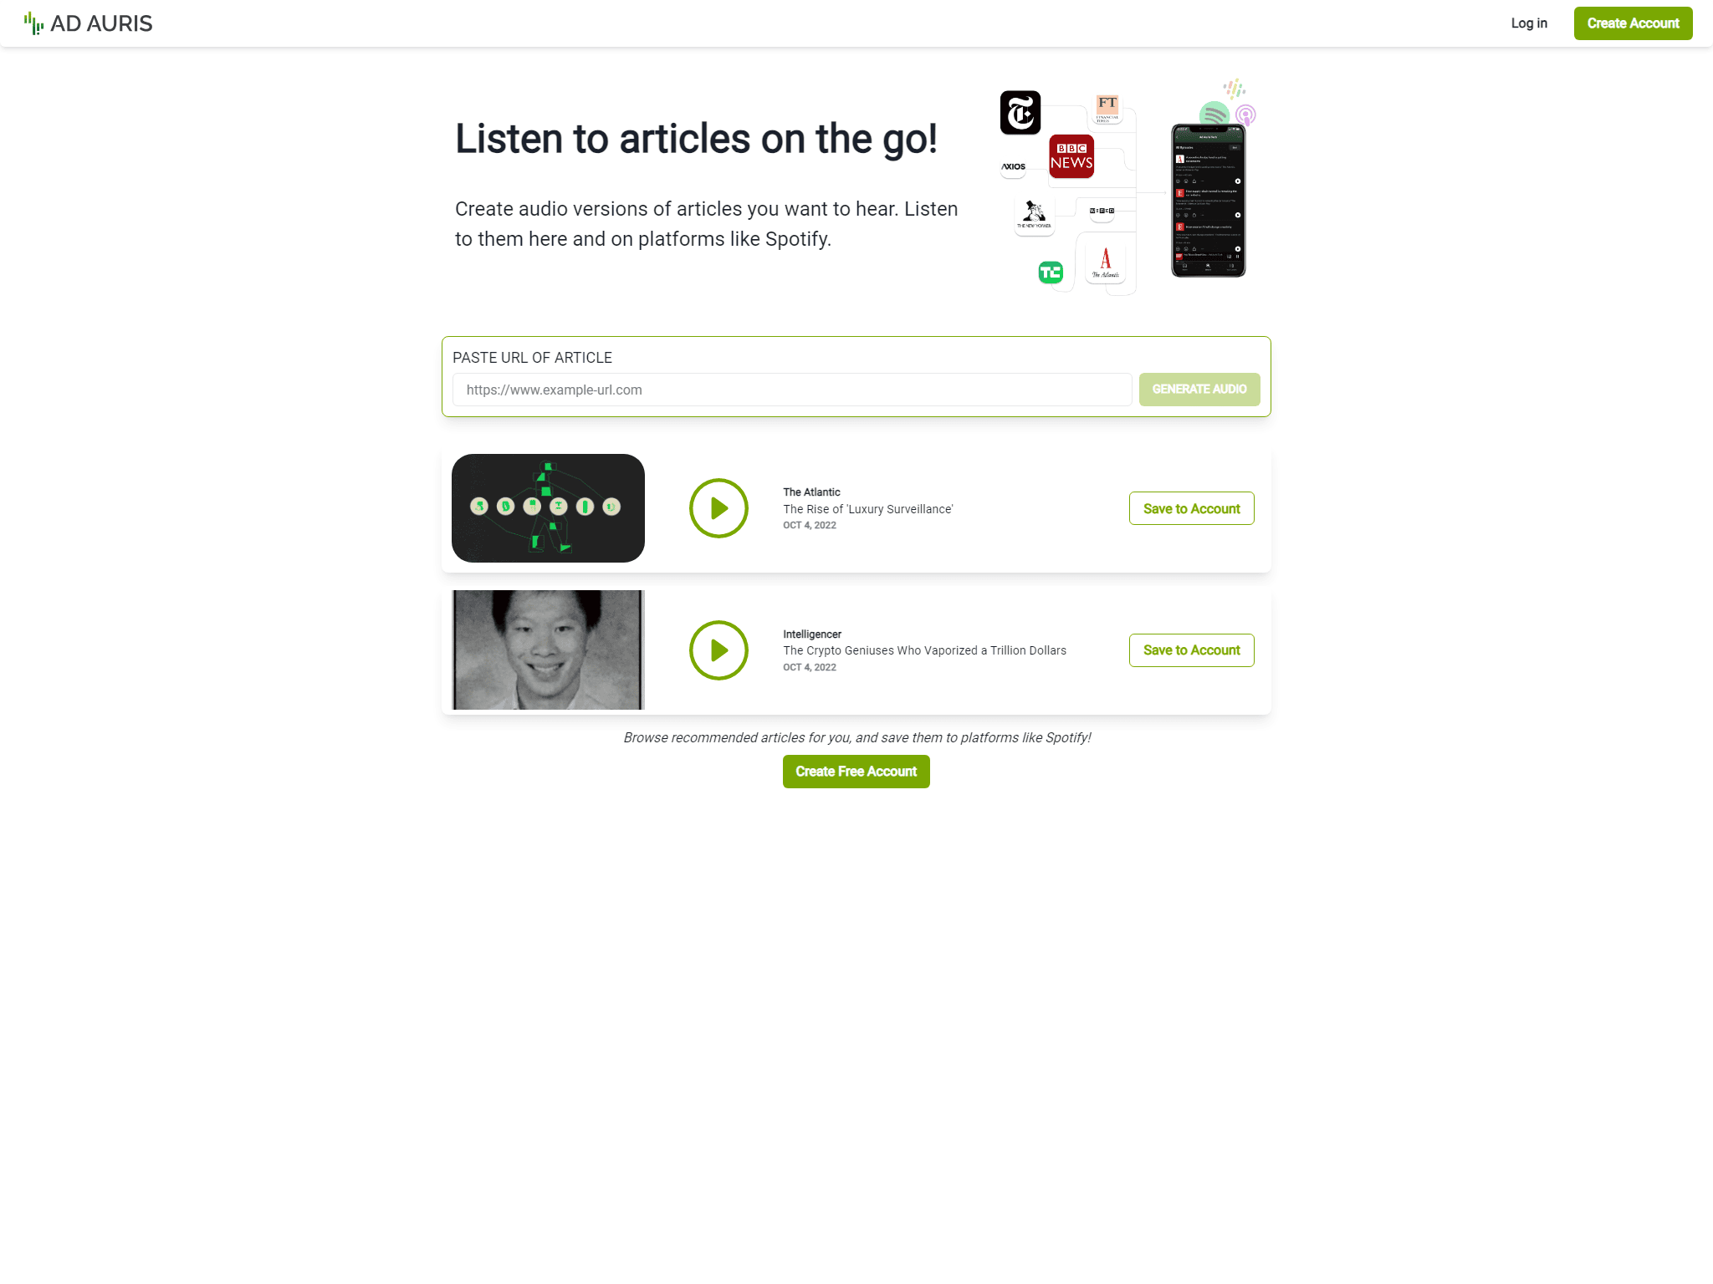Open the Log in link

coord(1529,23)
